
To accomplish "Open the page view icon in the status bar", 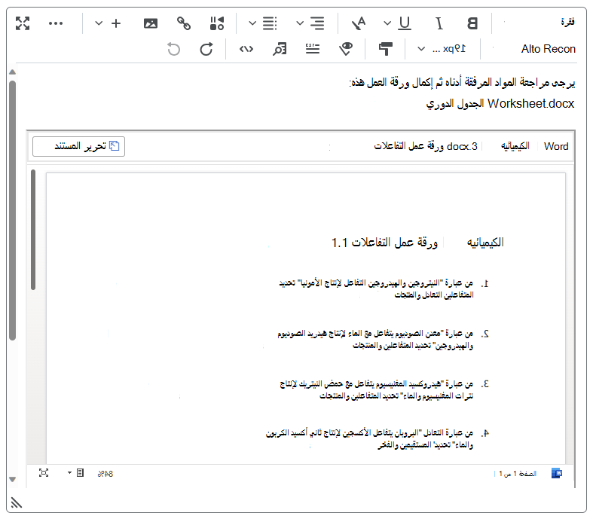I will coord(80,473).
